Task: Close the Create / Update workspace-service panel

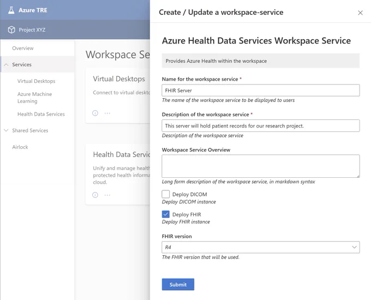Action: pyautogui.click(x=360, y=13)
